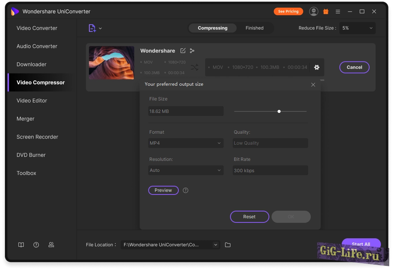This screenshot has width=393, height=270.
Task: Click the help question mark beside Preview
Action: [x=186, y=190]
